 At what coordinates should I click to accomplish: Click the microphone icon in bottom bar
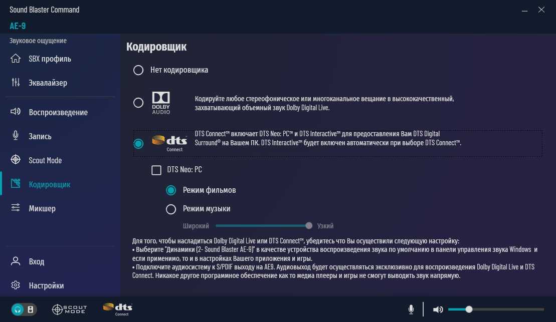(x=411, y=309)
